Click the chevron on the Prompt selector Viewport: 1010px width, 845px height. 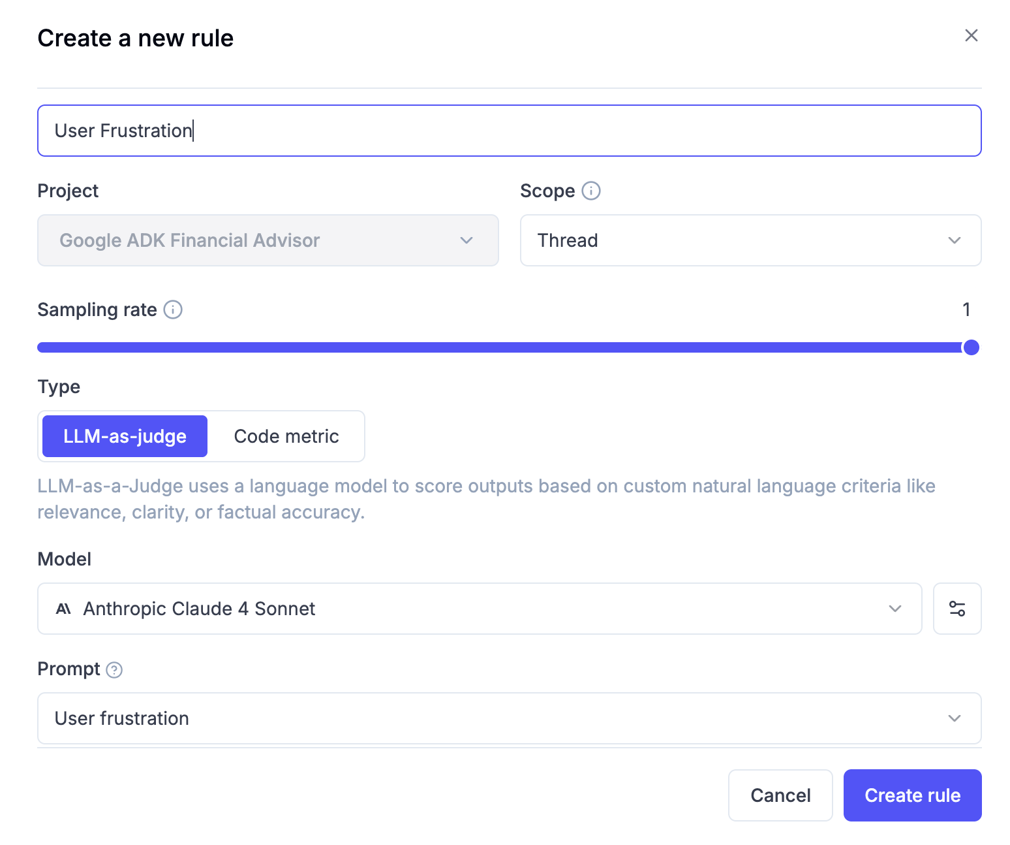pos(954,718)
